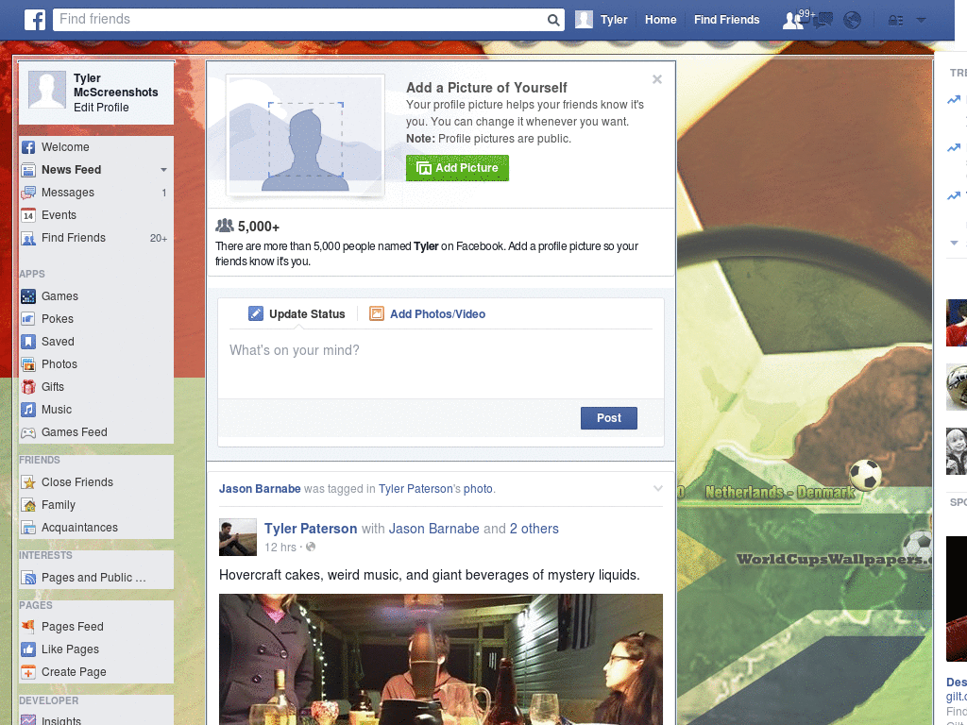Image resolution: width=967 pixels, height=725 pixels.
Task: Open the dinner party photo in post
Action: coord(441,659)
